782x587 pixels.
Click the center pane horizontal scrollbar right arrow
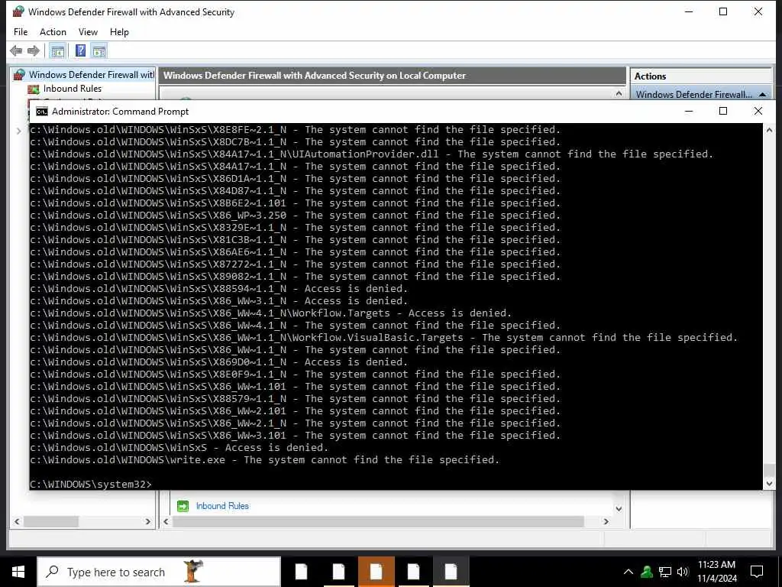606,521
